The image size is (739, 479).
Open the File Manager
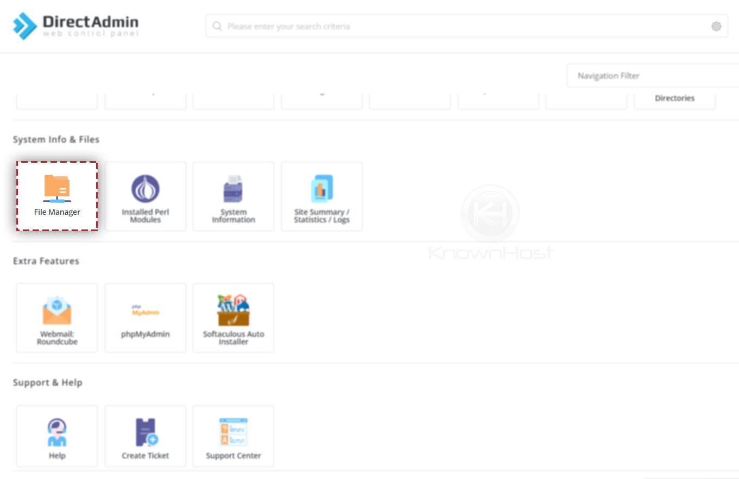tap(56, 196)
